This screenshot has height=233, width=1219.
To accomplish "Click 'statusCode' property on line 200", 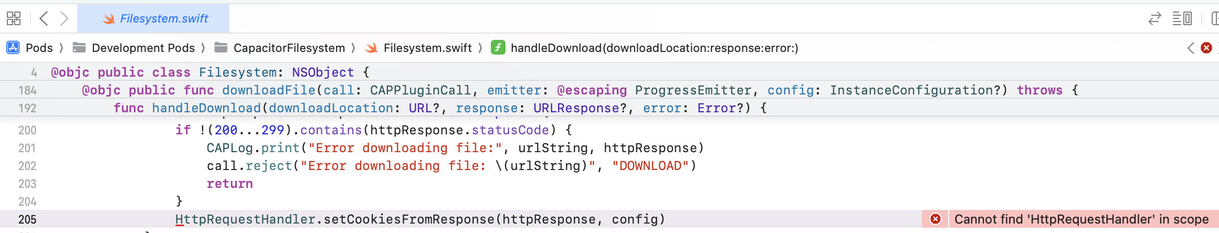I will (510, 130).
